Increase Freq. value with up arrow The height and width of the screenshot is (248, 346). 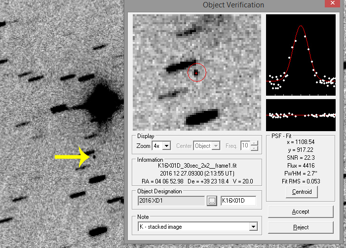(x=254, y=143)
